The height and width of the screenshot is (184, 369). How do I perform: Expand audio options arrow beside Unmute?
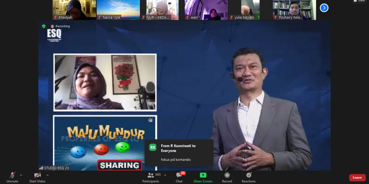click(21, 175)
